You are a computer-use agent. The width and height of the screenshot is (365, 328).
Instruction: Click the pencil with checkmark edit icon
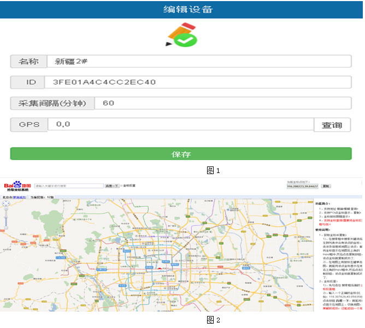point(181,35)
